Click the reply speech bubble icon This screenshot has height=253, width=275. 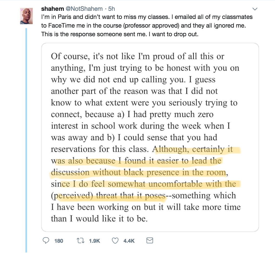point(46,241)
